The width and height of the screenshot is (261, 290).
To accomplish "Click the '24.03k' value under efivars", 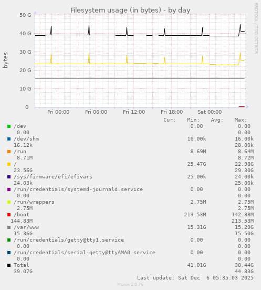I will pyautogui.click(x=23, y=183).
